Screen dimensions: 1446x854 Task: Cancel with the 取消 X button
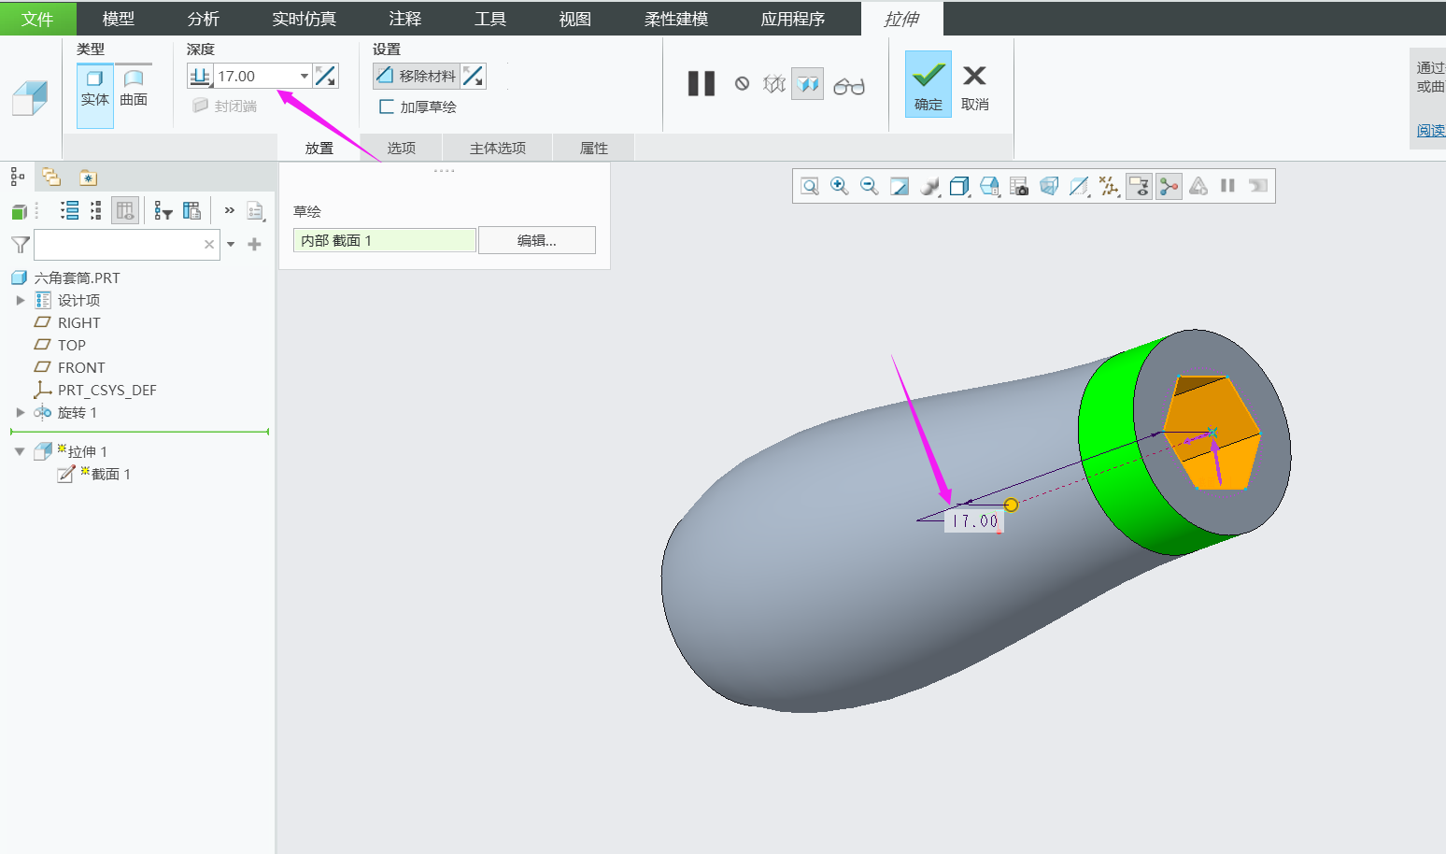tap(974, 87)
